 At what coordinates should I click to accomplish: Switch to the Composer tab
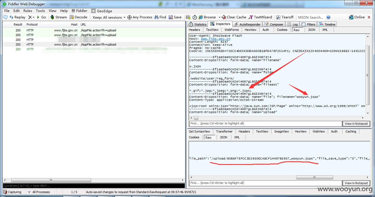(x=274, y=24)
